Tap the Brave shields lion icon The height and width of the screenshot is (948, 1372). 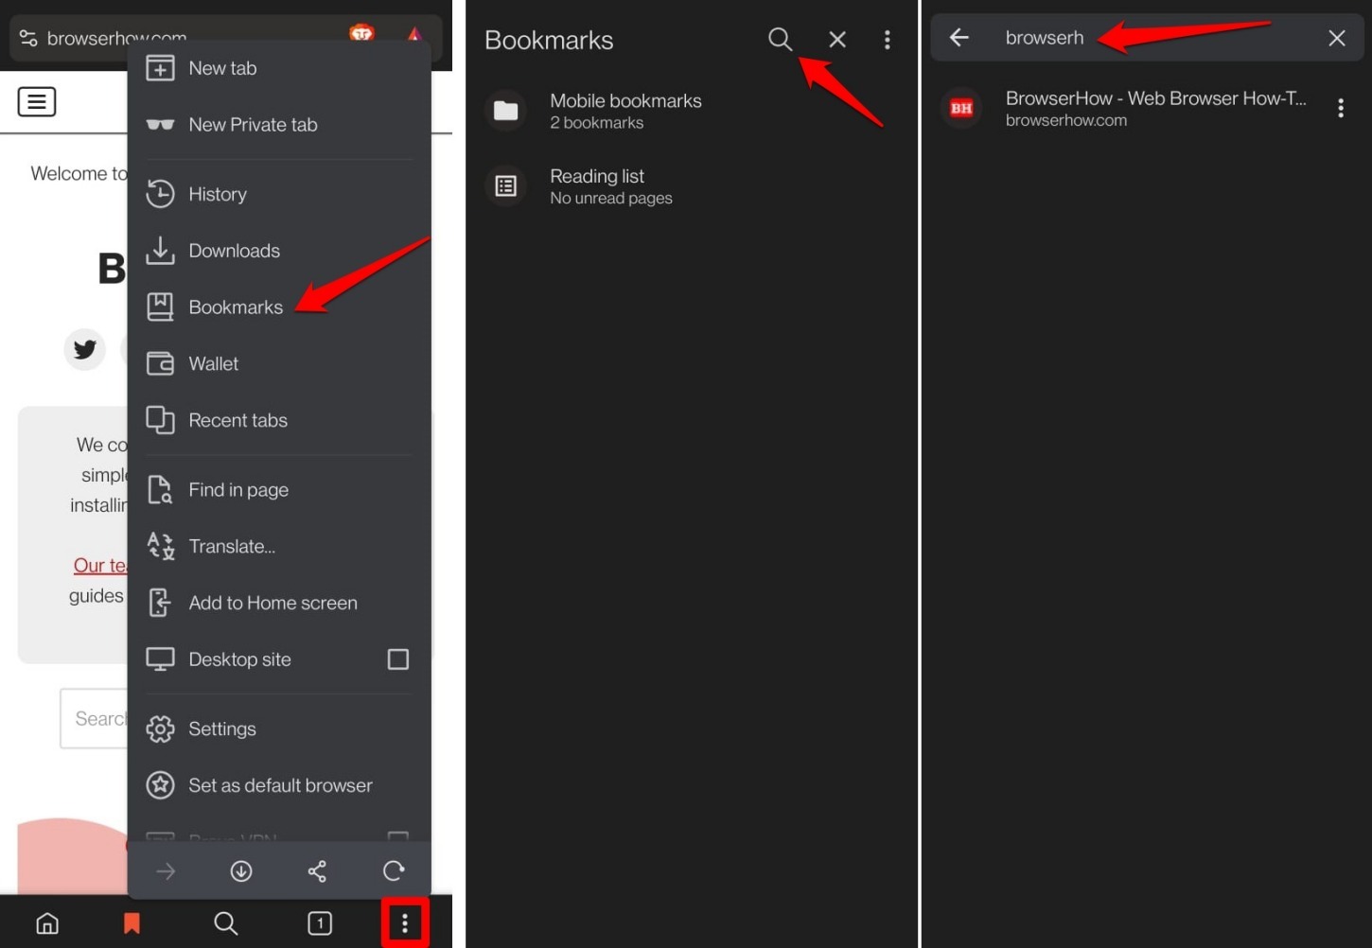361,33
